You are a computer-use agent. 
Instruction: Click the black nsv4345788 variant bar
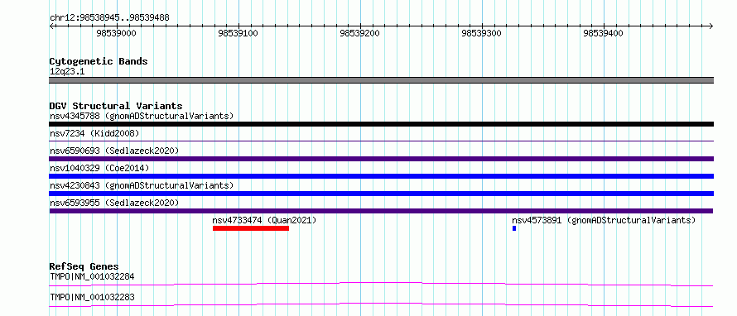[382, 124]
